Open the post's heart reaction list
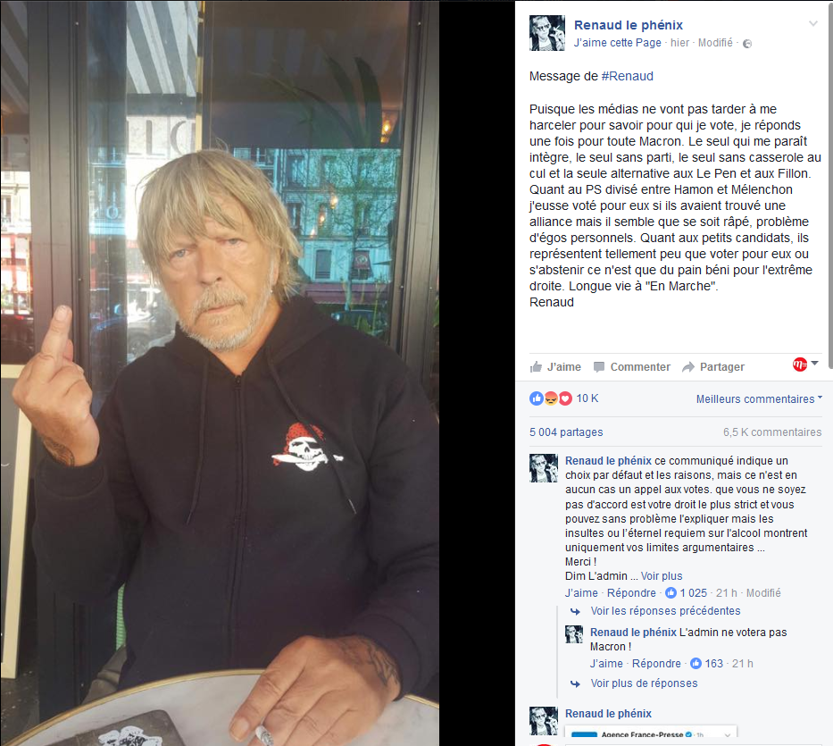 (565, 398)
